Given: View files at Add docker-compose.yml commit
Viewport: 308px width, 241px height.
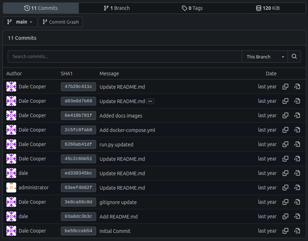Looking at the screenshot, I should (x=297, y=130).
